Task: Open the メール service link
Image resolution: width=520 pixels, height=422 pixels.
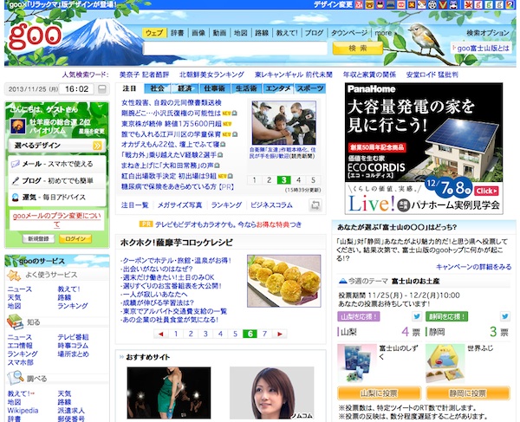Action: (x=31, y=164)
